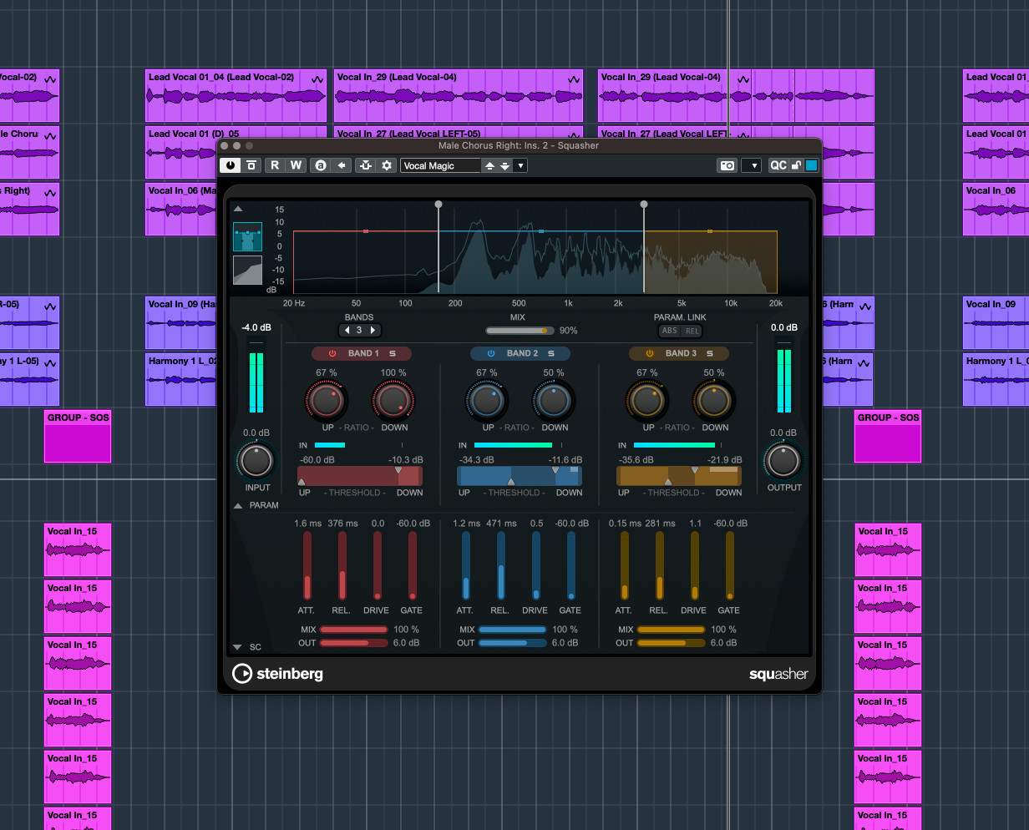Viewport: 1029px width, 830px height.
Task: Adjust Band 2 OUT slider at 6.0 dB
Action: click(513, 643)
